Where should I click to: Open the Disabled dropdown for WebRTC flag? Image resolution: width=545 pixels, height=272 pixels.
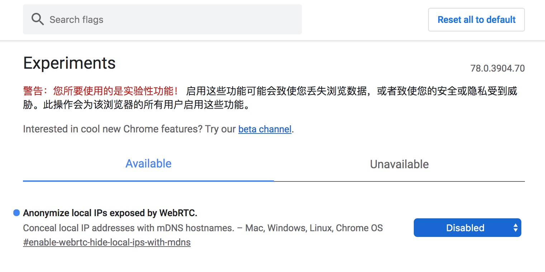tap(468, 228)
